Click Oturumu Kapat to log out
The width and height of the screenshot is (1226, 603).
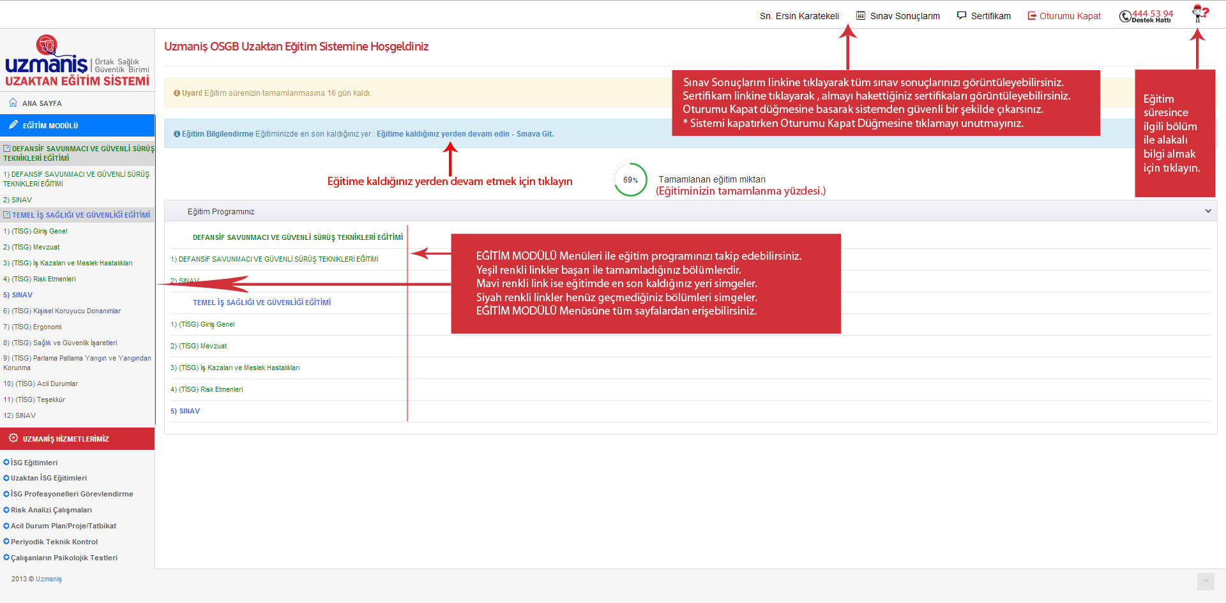(1070, 16)
